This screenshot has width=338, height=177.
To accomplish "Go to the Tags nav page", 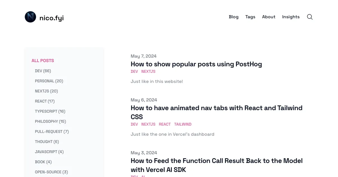I will click(x=250, y=17).
